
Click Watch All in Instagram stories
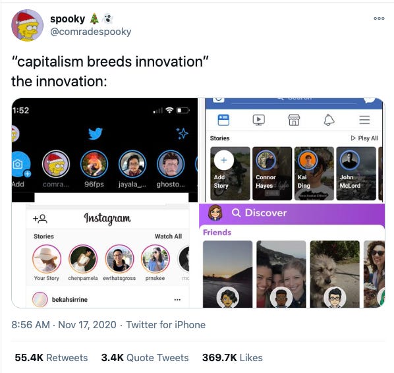pos(168,237)
